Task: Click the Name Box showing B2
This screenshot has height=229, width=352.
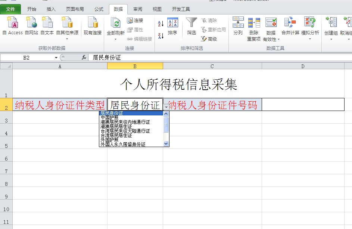Action: [x=27, y=58]
